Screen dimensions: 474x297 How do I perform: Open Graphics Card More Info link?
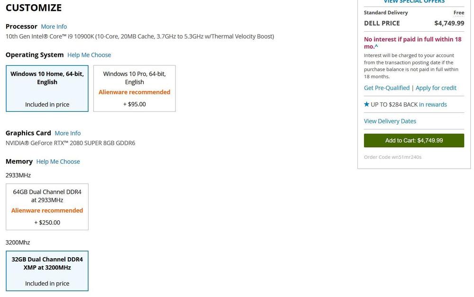pyautogui.click(x=67, y=133)
